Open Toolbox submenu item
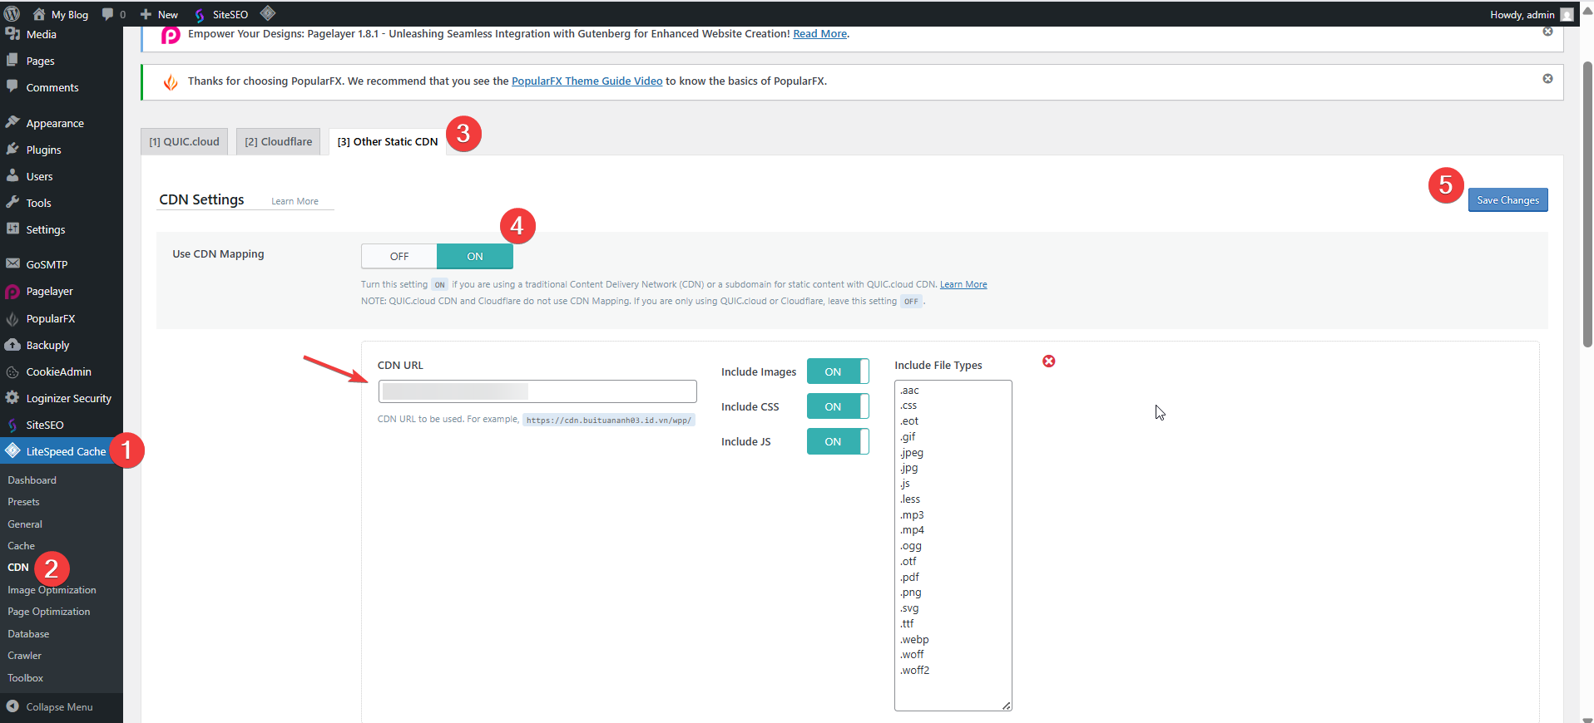1594x723 pixels. tap(26, 678)
